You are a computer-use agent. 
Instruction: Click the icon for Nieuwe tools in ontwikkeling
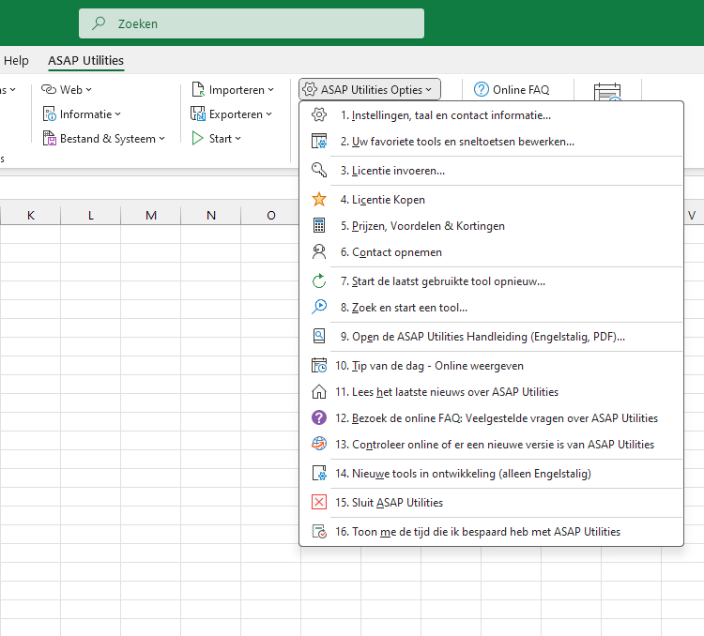pyautogui.click(x=319, y=473)
